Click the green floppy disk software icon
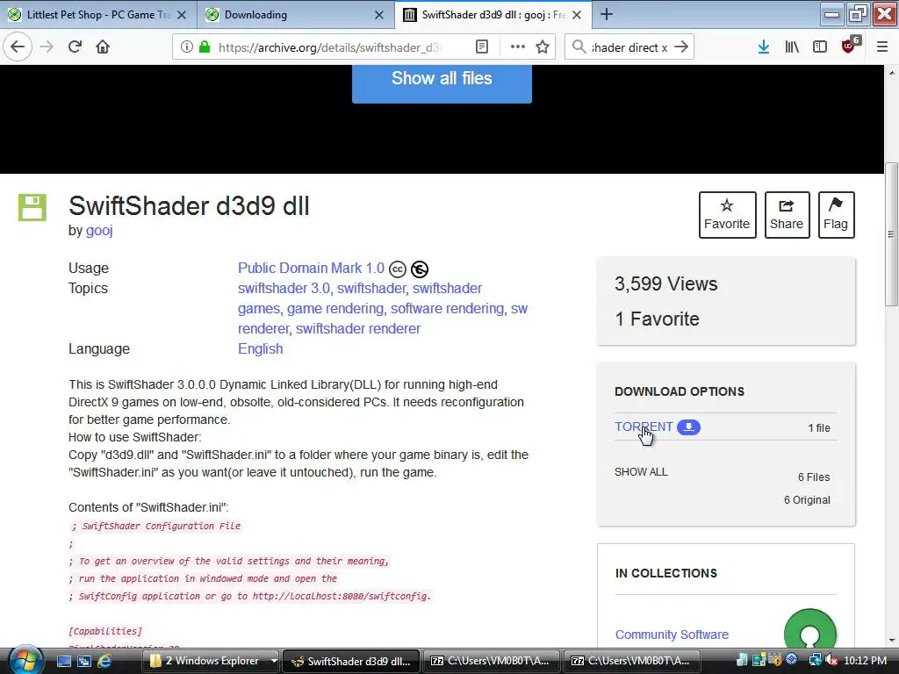Screen dimensions: 899x674 pyautogui.click(x=32, y=207)
